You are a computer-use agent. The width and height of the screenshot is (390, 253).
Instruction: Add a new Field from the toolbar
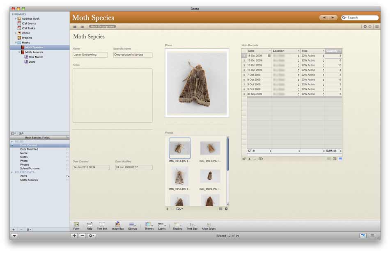(89, 226)
